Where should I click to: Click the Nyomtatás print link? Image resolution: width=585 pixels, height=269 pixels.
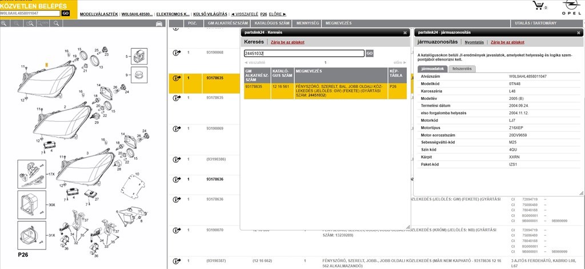(474, 42)
